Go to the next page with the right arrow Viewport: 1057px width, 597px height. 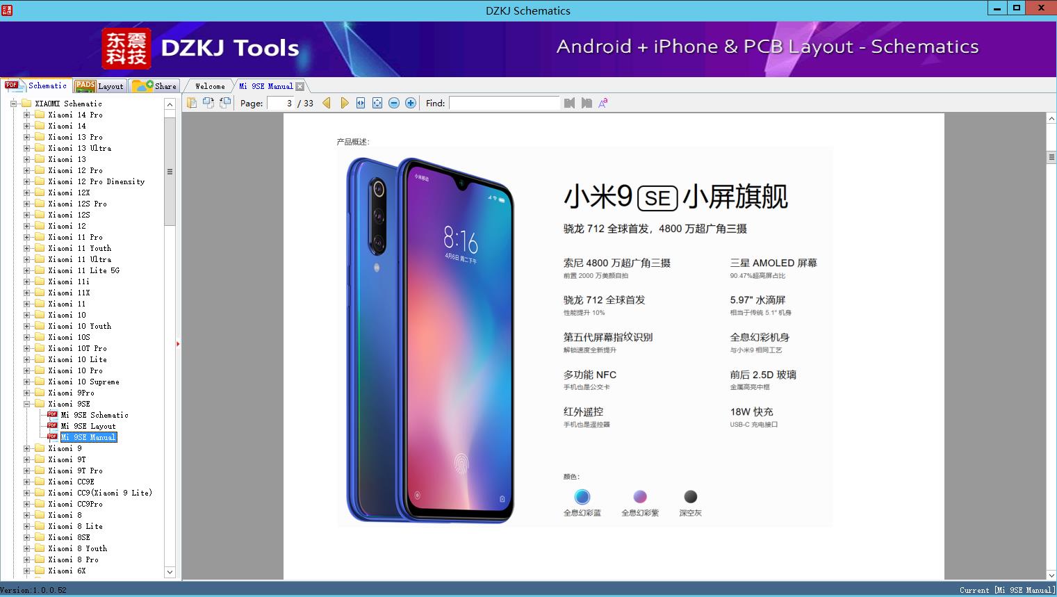[344, 103]
